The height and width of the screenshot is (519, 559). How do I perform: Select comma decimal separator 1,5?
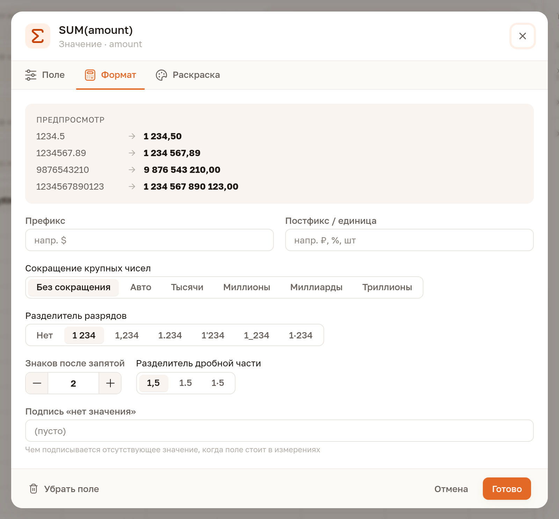click(x=153, y=383)
